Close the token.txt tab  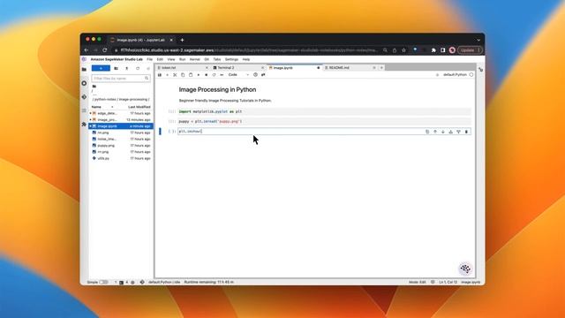[207, 68]
